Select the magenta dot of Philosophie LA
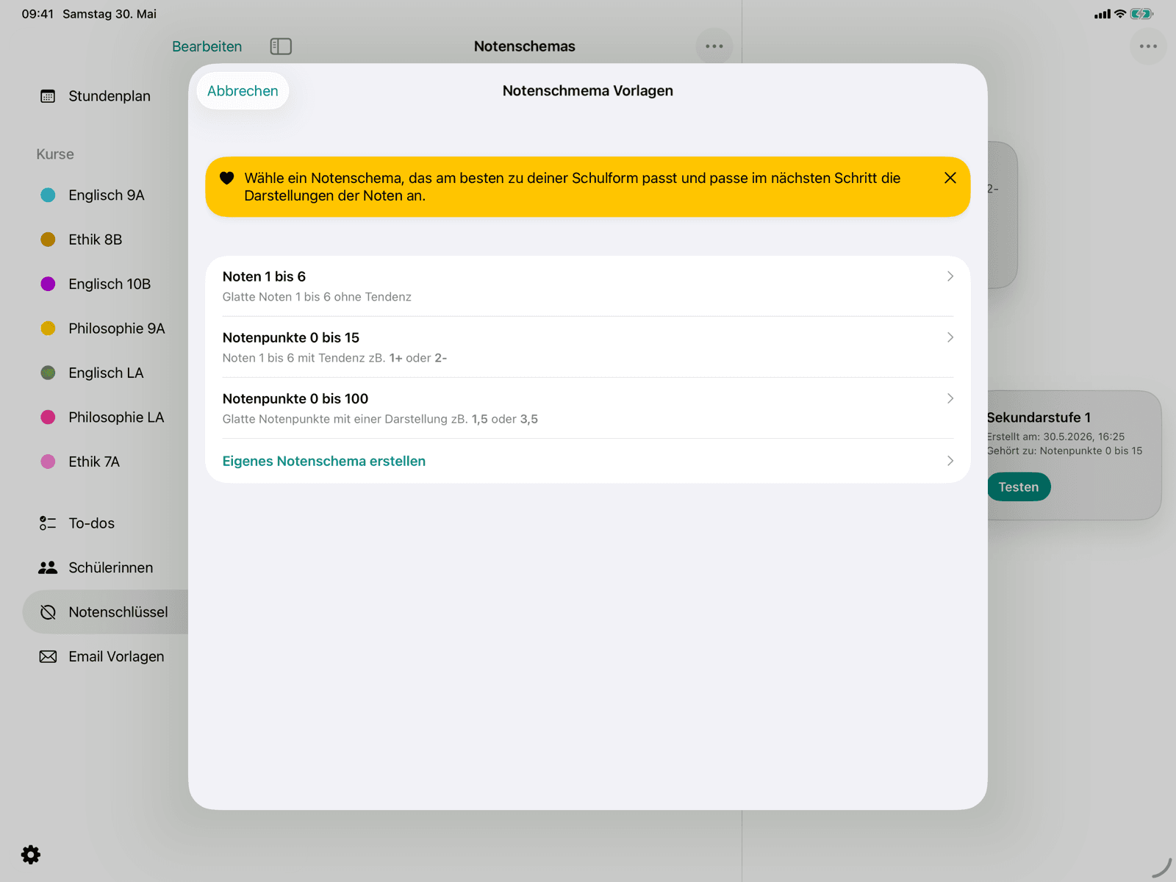 (x=48, y=417)
